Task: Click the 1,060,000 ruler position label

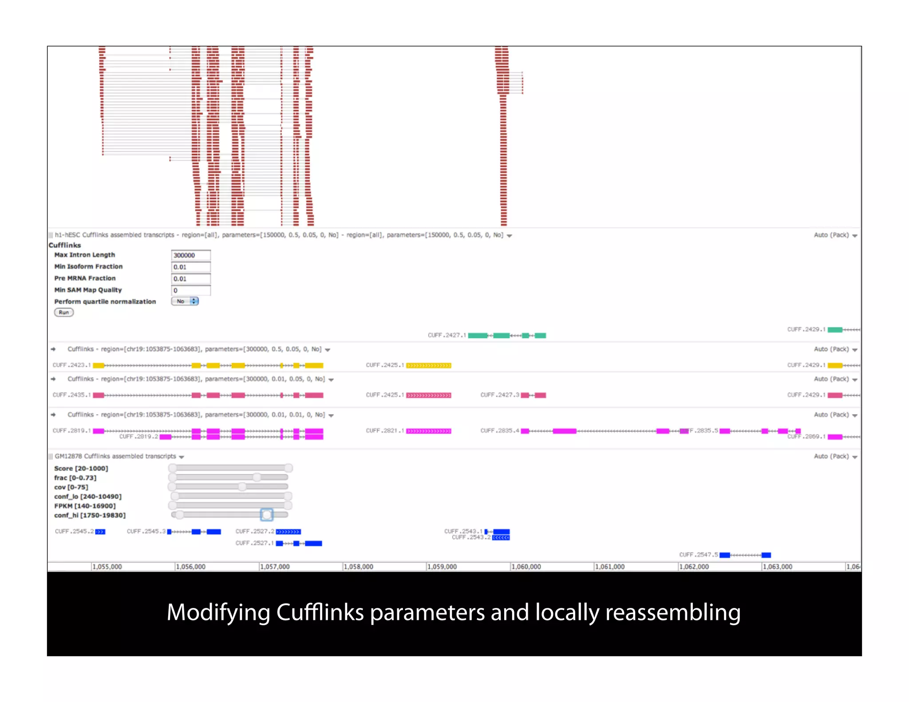Action: [526, 567]
